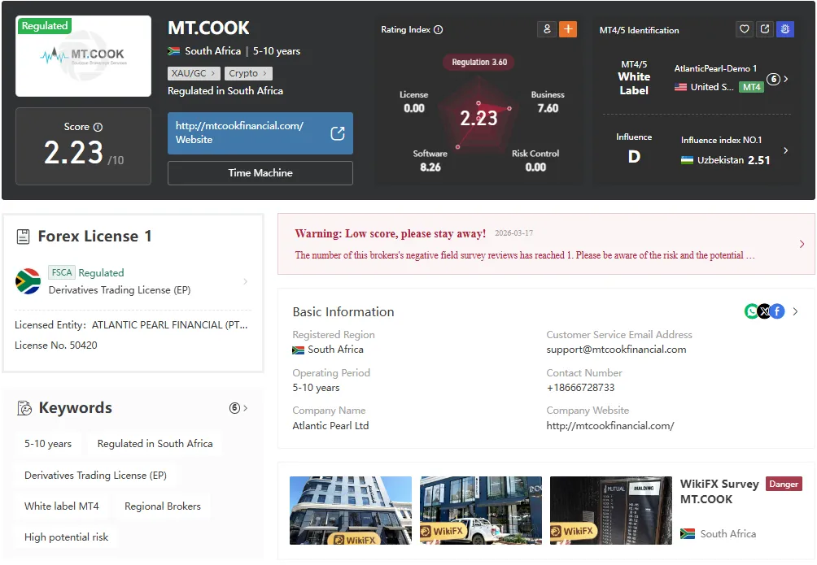Click the circled 6 server count
The image size is (817, 565).
click(773, 79)
